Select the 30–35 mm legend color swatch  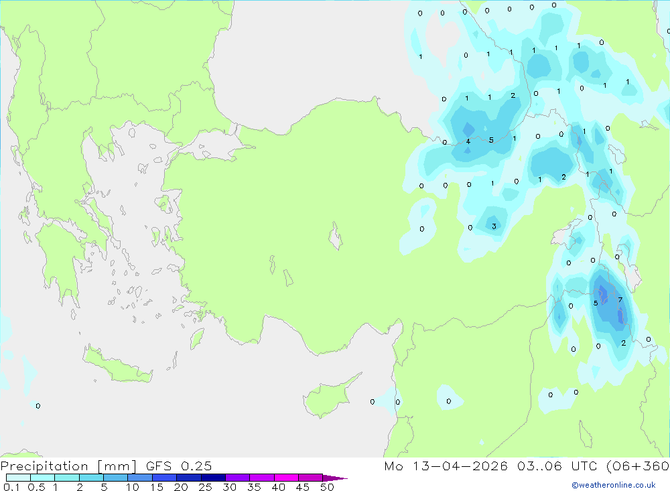pos(238,478)
